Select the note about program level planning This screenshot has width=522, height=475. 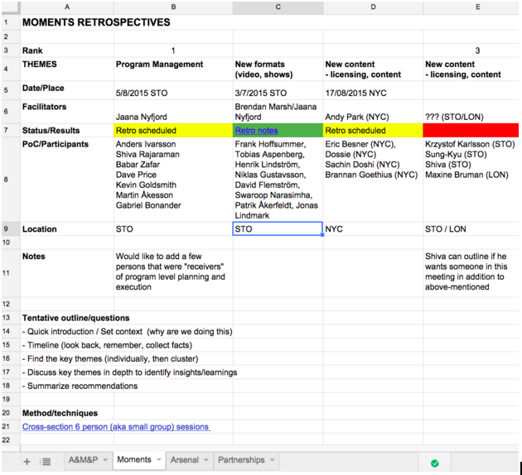(173, 273)
